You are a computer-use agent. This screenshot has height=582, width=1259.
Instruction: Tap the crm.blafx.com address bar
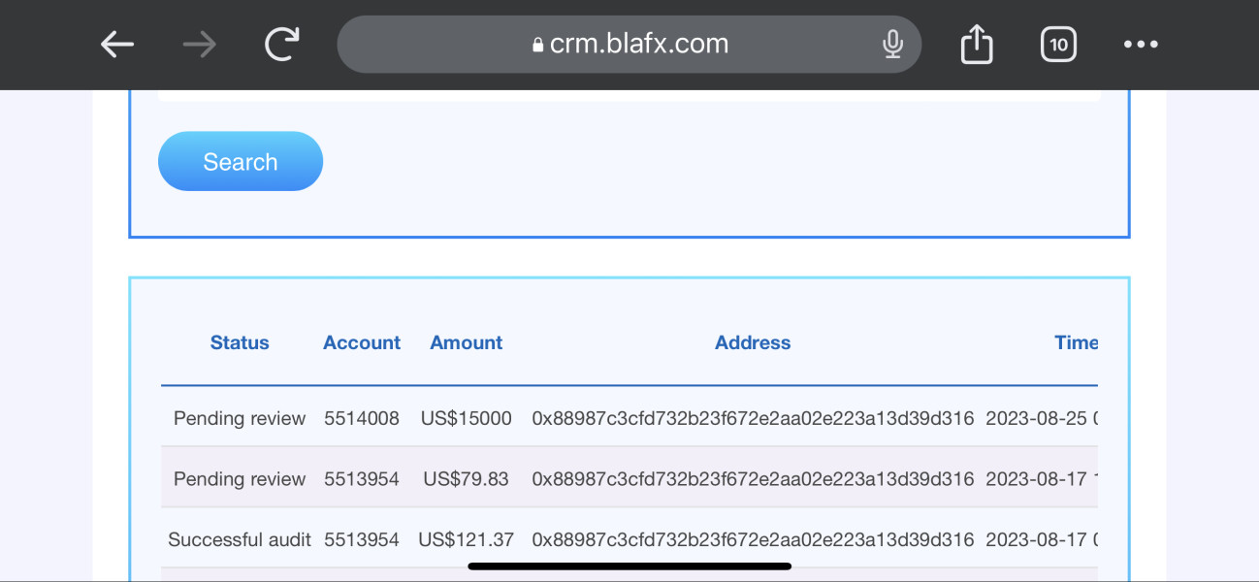click(639, 45)
